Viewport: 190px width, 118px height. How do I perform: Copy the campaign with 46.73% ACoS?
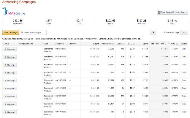pos(183,72)
